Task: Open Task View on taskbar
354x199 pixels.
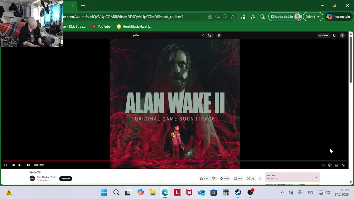Action: coord(128,192)
